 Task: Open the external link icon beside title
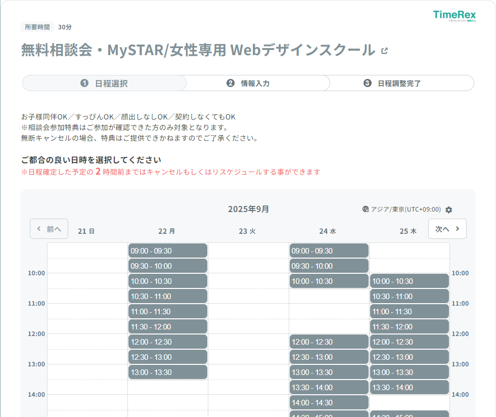tap(385, 51)
